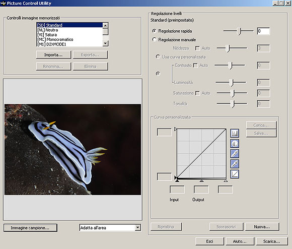Click the histogram icon beside the curve
292x249 pixels.
point(235,133)
